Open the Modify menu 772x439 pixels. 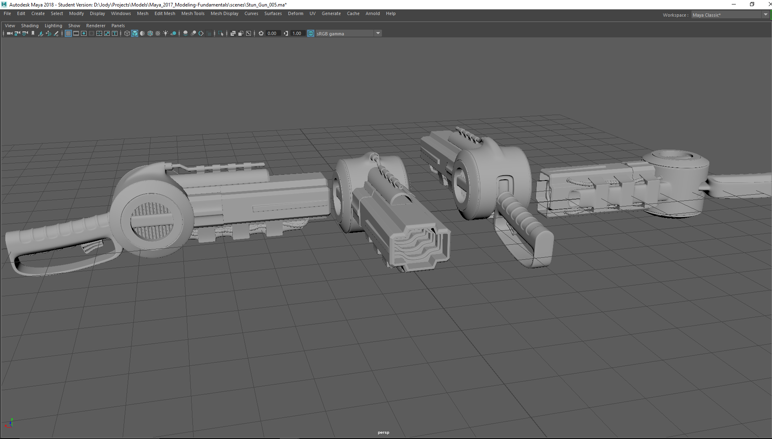click(x=76, y=13)
